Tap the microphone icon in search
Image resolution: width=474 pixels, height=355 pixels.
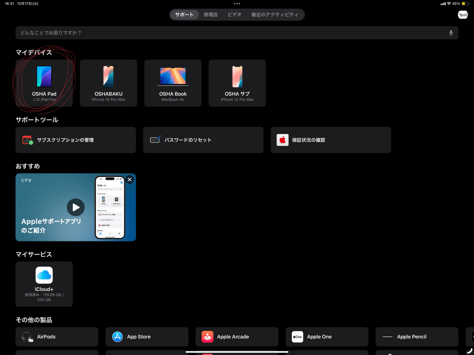tap(451, 33)
